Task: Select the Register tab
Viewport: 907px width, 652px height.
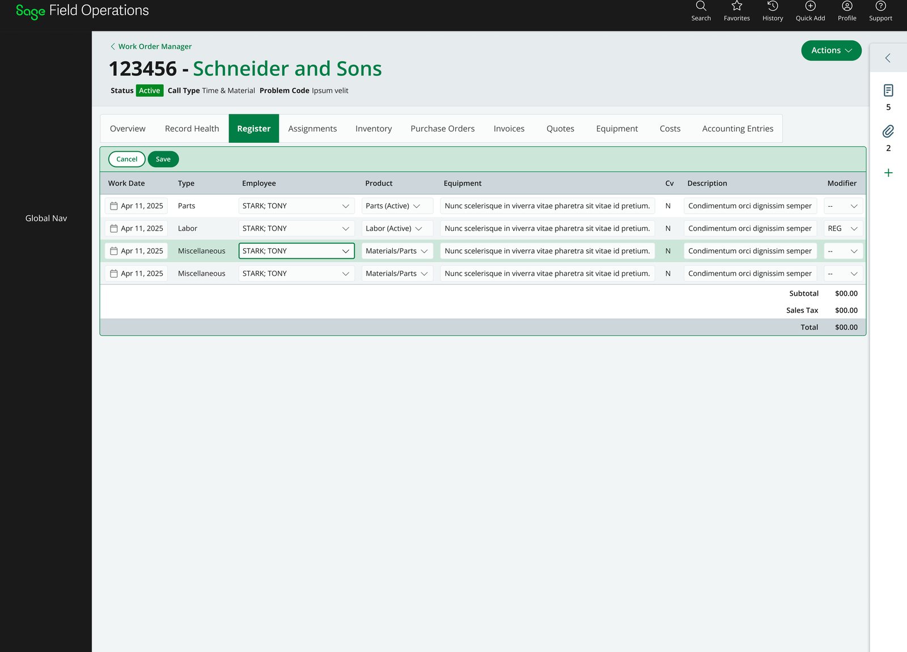Action: point(254,129)
